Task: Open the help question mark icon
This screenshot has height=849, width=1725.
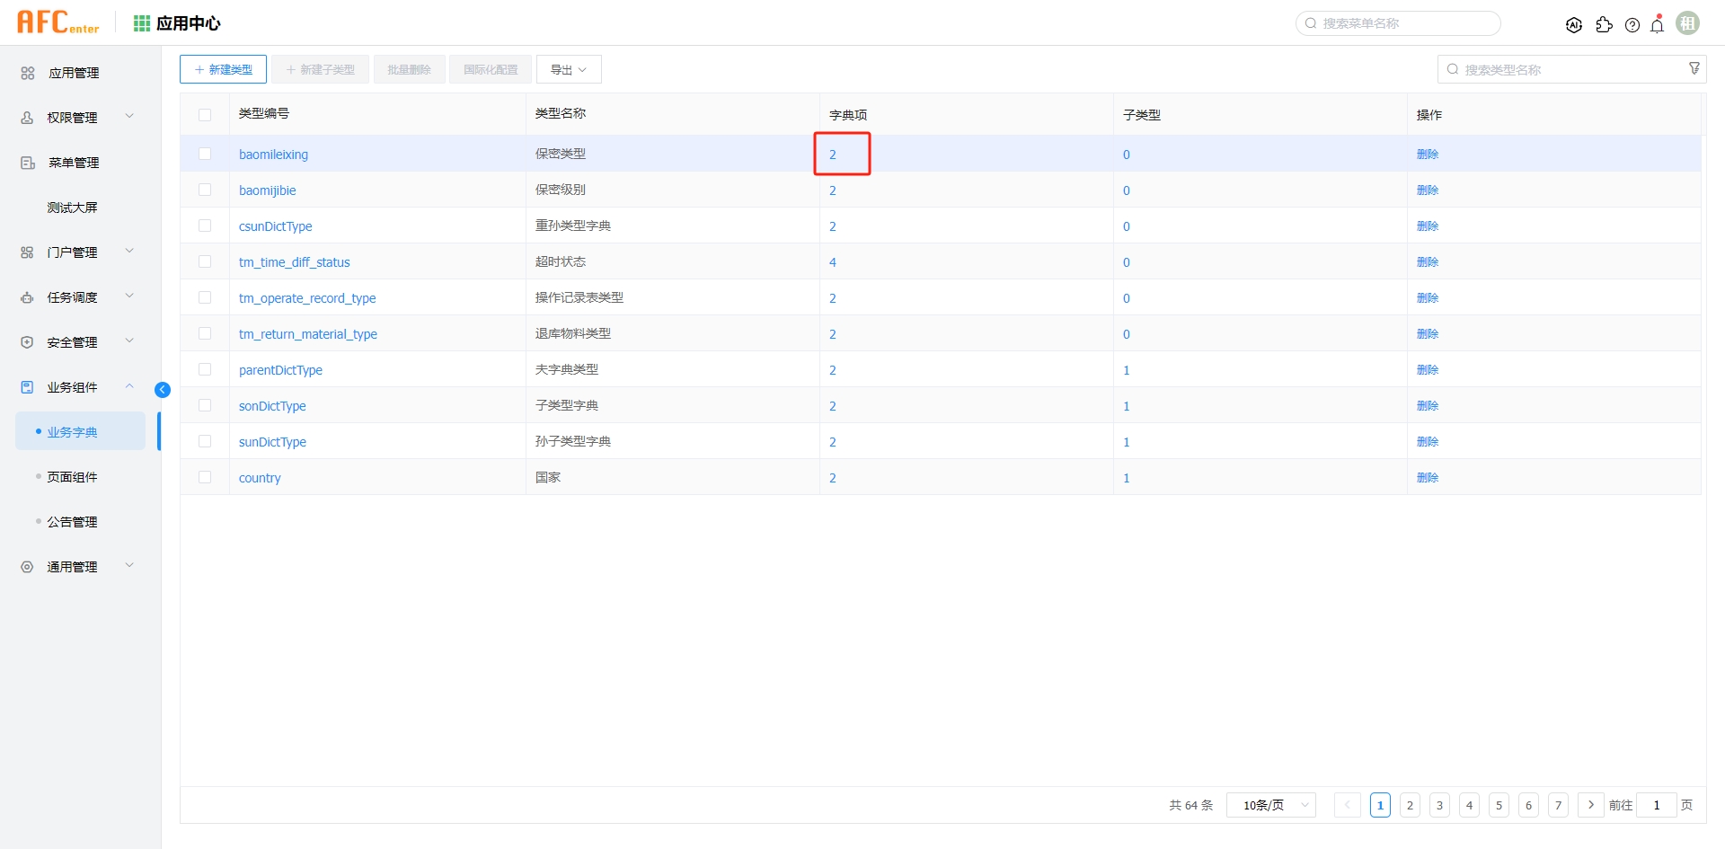Action: tap(1632, 25)
